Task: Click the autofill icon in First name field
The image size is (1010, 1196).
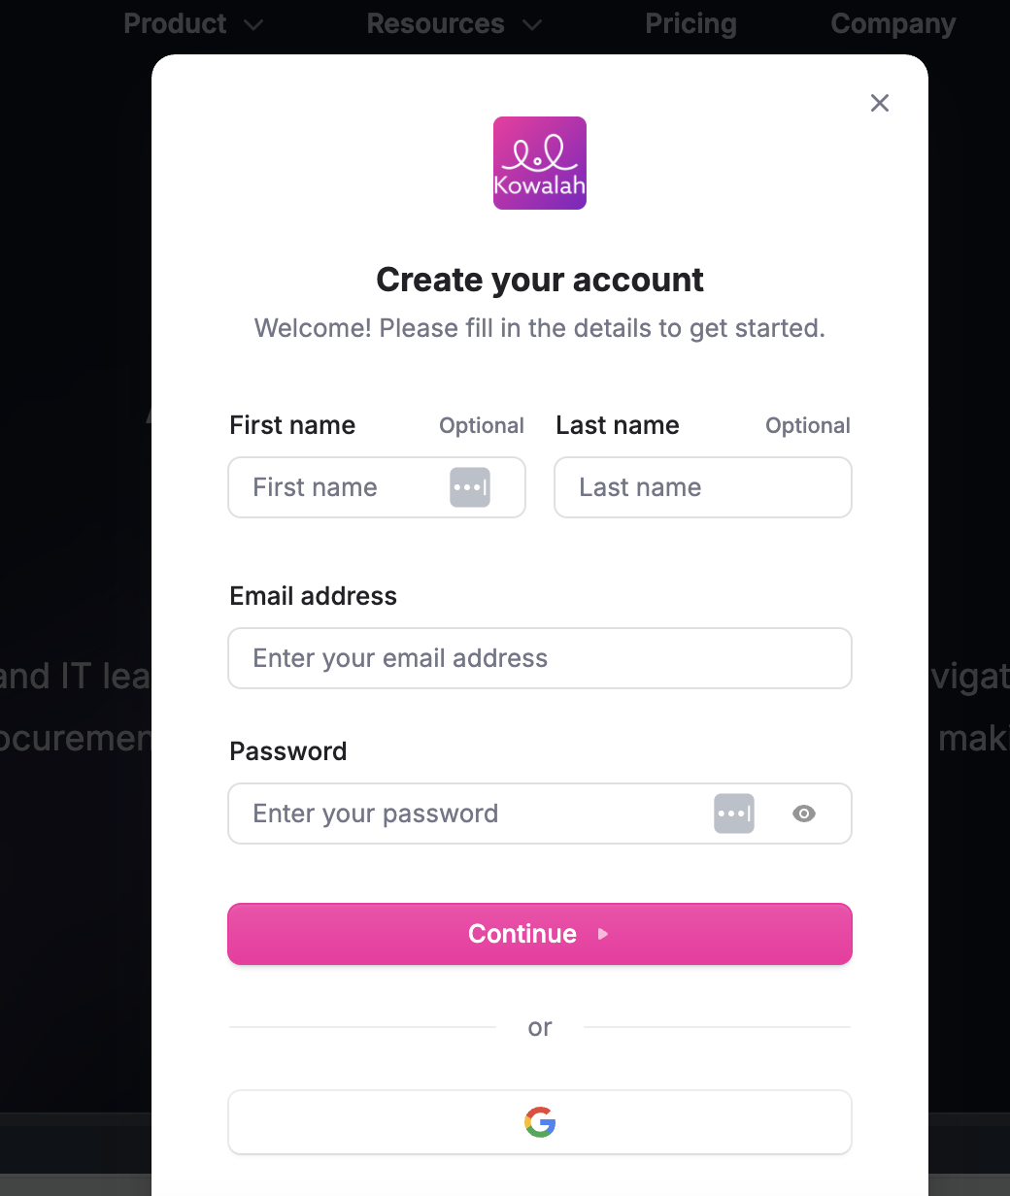Action: [470, 487]
